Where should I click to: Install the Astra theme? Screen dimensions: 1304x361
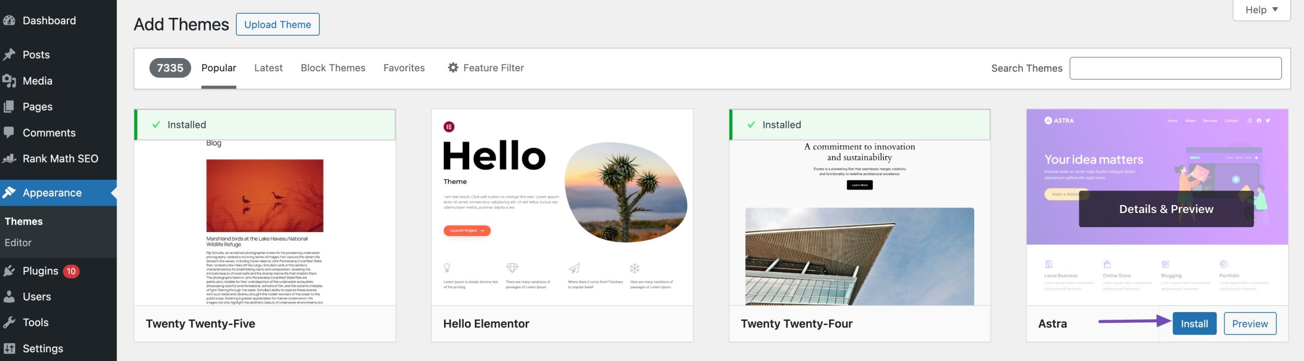[1194, 324]
